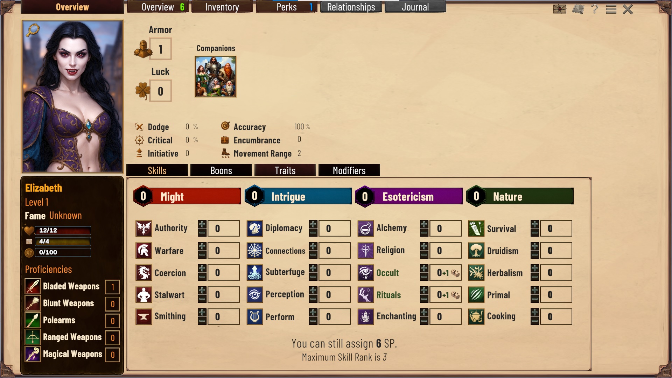
Task: Open the Modifiers tab
Action: coord(349,170)
